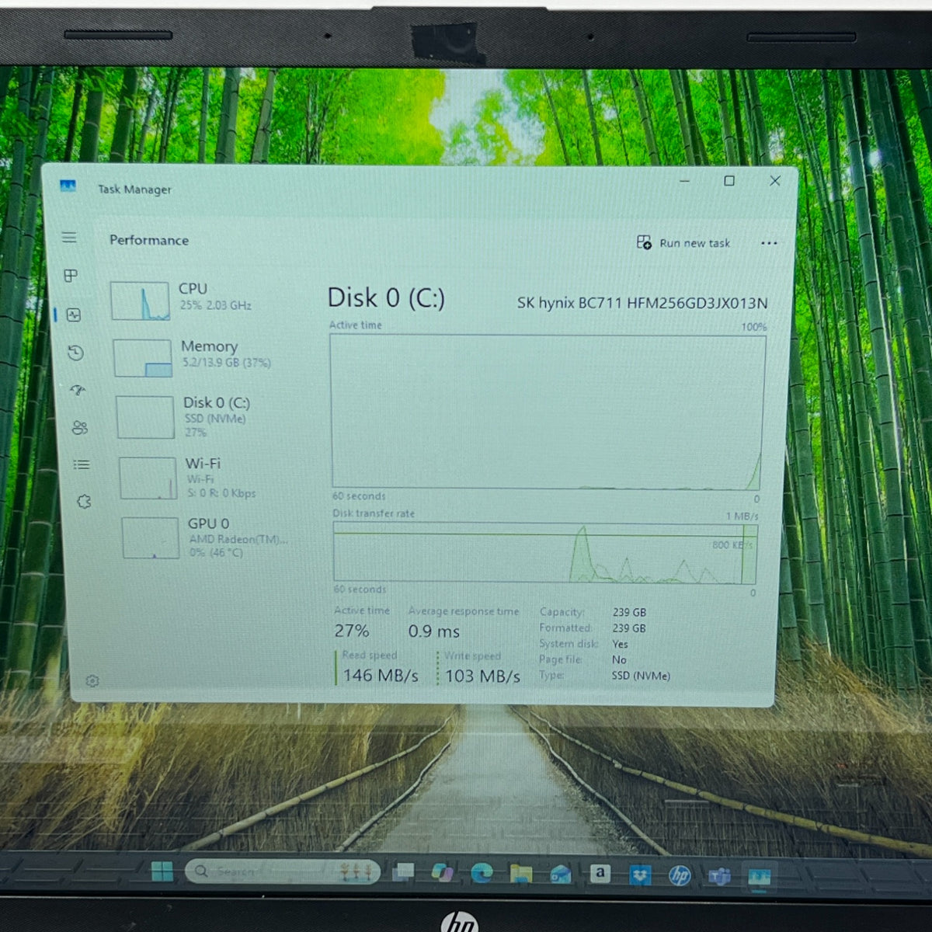Click the System disk value Yes
Viewport: 932px width, 932px height.
point(620,644)
